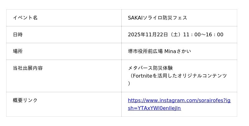Open the Instagram sorairofes link
The image size is (249, 126).
179,101
